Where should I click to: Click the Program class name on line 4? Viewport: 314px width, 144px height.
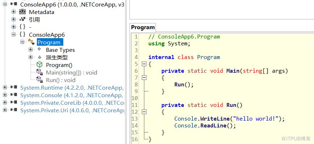[208, 57]
